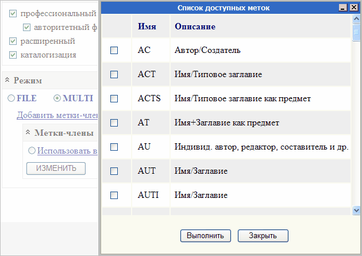This screenshot has width=362, height=256.
Task: Toggle the AUT checkbox
Action: [x=114, y=171]
